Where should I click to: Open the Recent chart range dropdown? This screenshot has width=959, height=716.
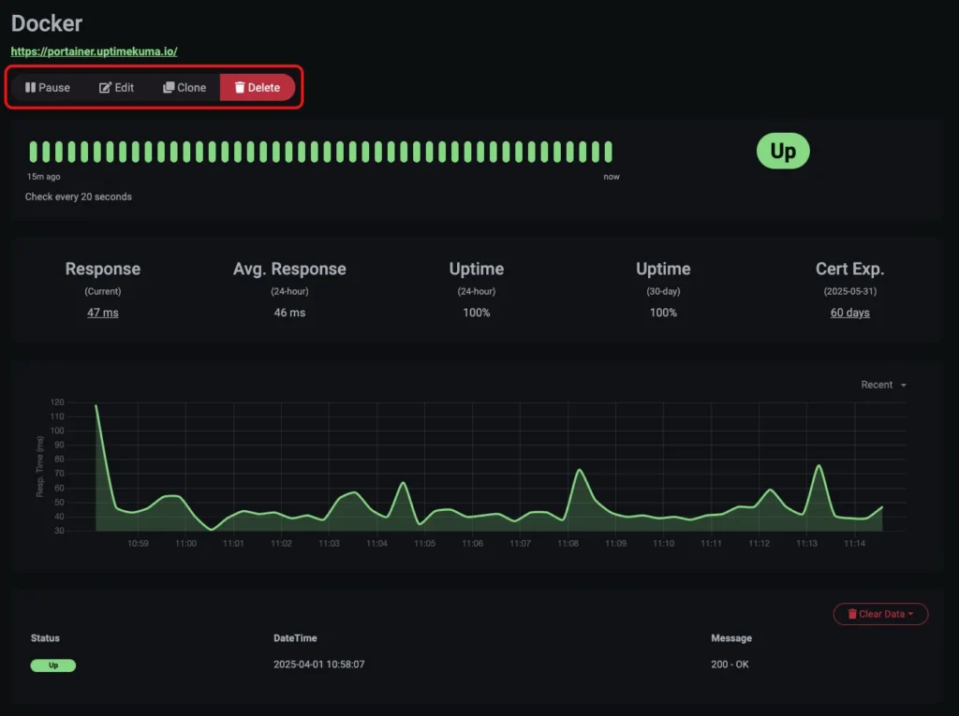(x=883, y=385)
